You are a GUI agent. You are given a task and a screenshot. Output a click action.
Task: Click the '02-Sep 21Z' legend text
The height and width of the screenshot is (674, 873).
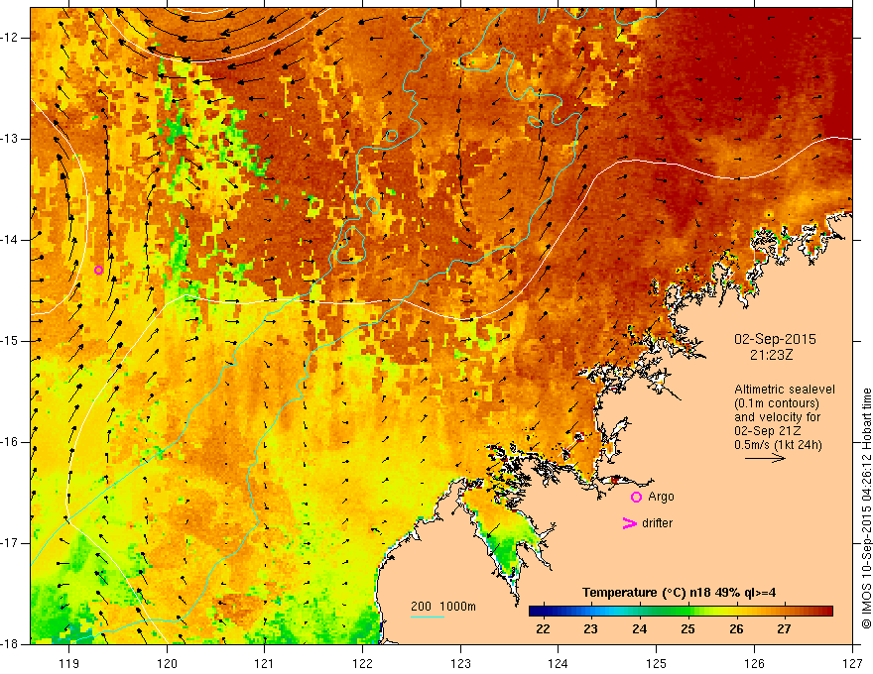click(767, 431)
